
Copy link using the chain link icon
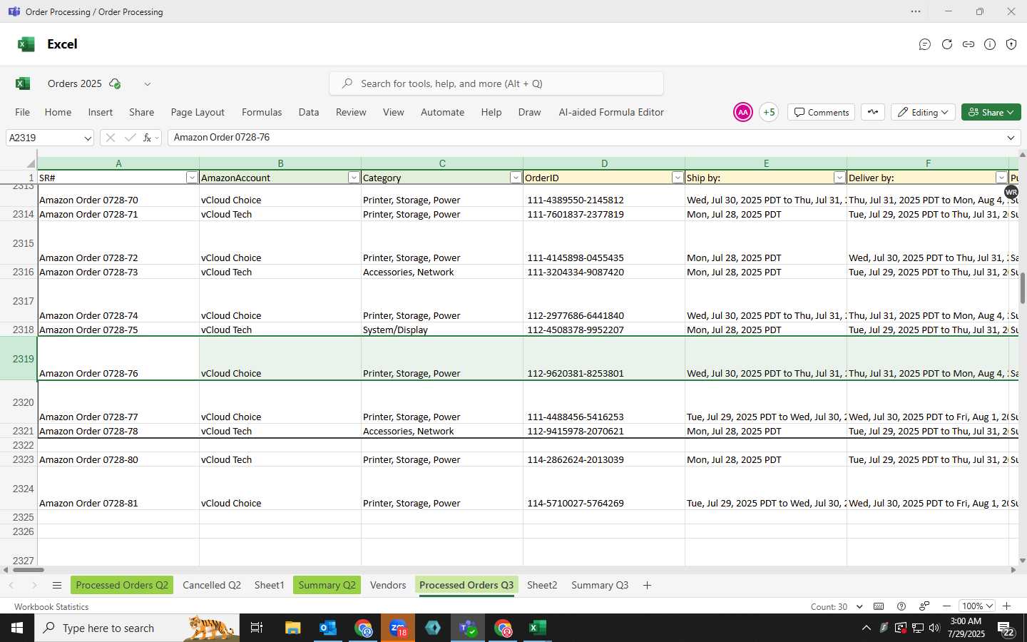coord(969,44)
